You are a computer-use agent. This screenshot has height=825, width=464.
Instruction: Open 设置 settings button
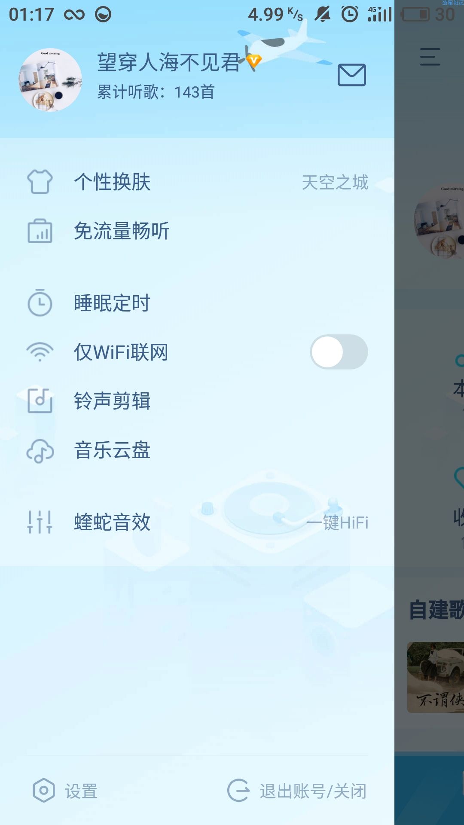[65, 791]
